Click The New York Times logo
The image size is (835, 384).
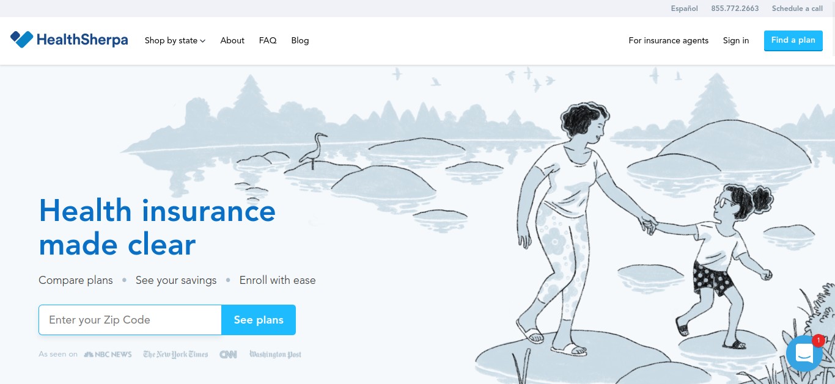[x=176, y=354]
